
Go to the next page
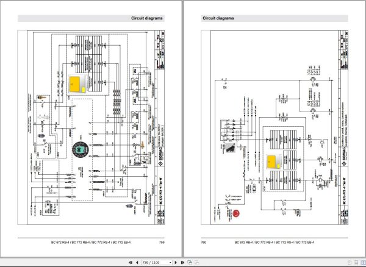(176, 263)
